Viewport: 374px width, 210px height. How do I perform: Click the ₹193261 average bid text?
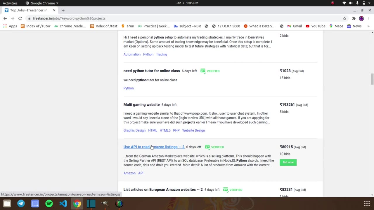294,105
